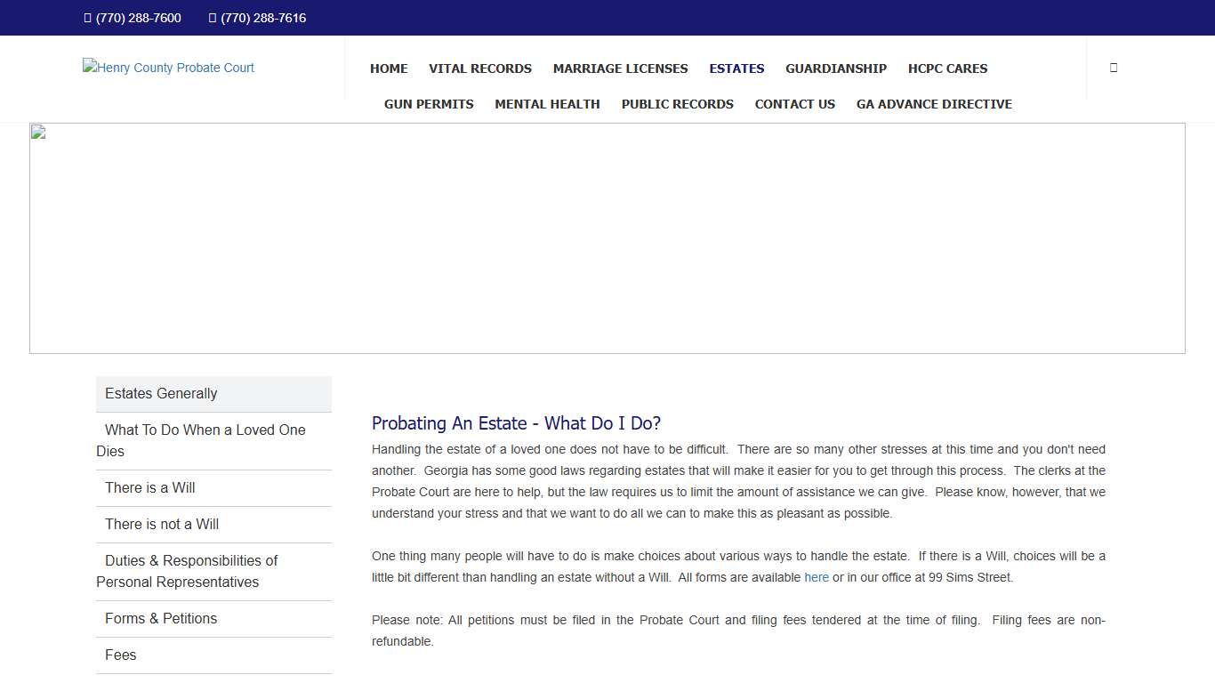
Task: Open the GA ADVANCE DIRECTIVE page
Action: click(934, 104)
